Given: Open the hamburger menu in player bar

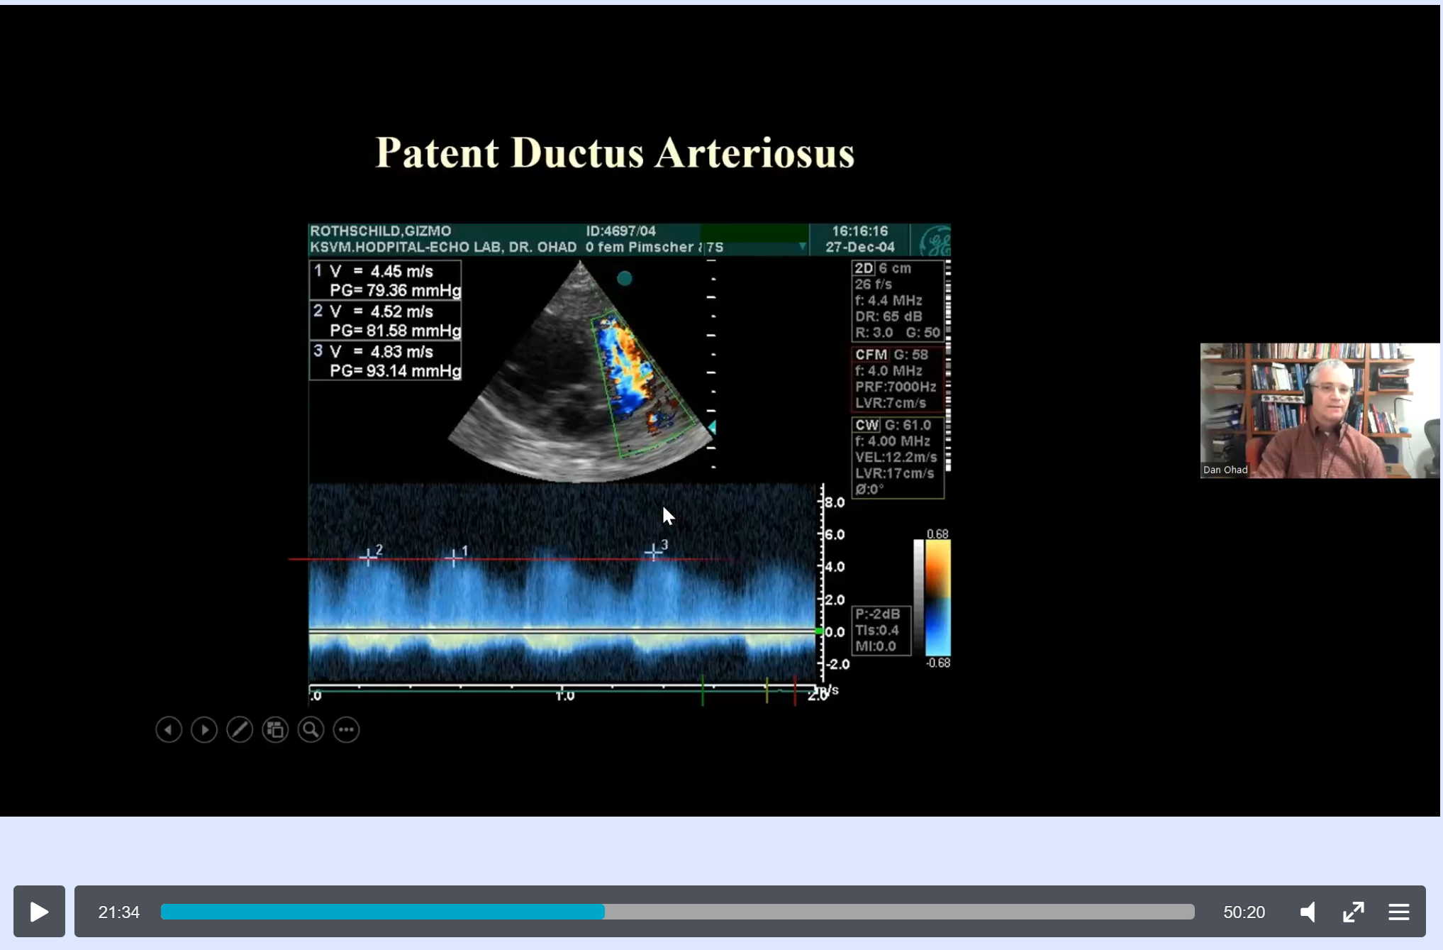Looking at the screenshot, I should click(1398, 912).
